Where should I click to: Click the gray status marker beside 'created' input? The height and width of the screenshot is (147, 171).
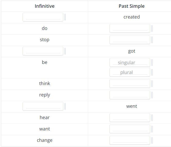65,17
